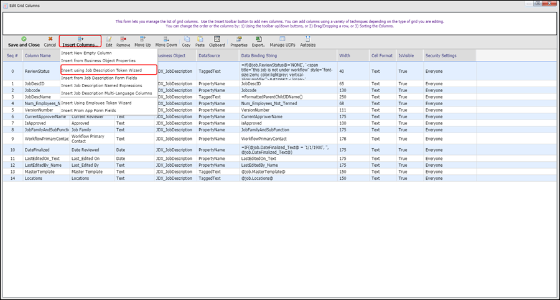Click the Edit column icon

coord(109,41)
